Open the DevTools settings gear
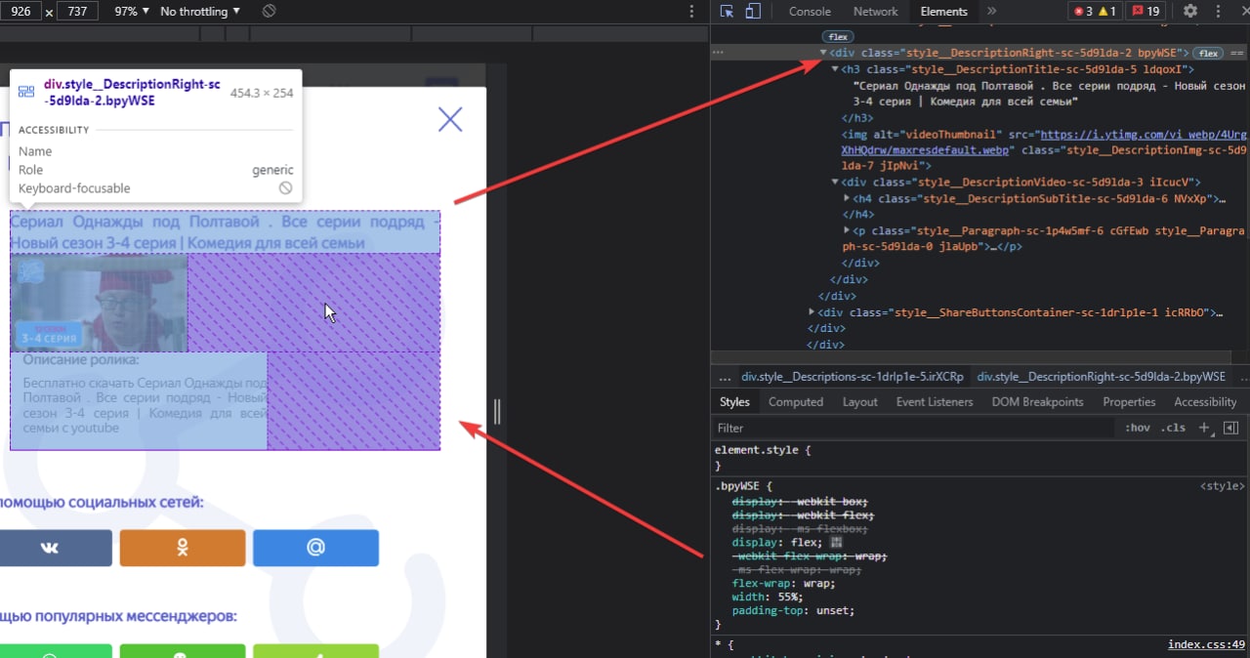 (x=1190, y=12)
